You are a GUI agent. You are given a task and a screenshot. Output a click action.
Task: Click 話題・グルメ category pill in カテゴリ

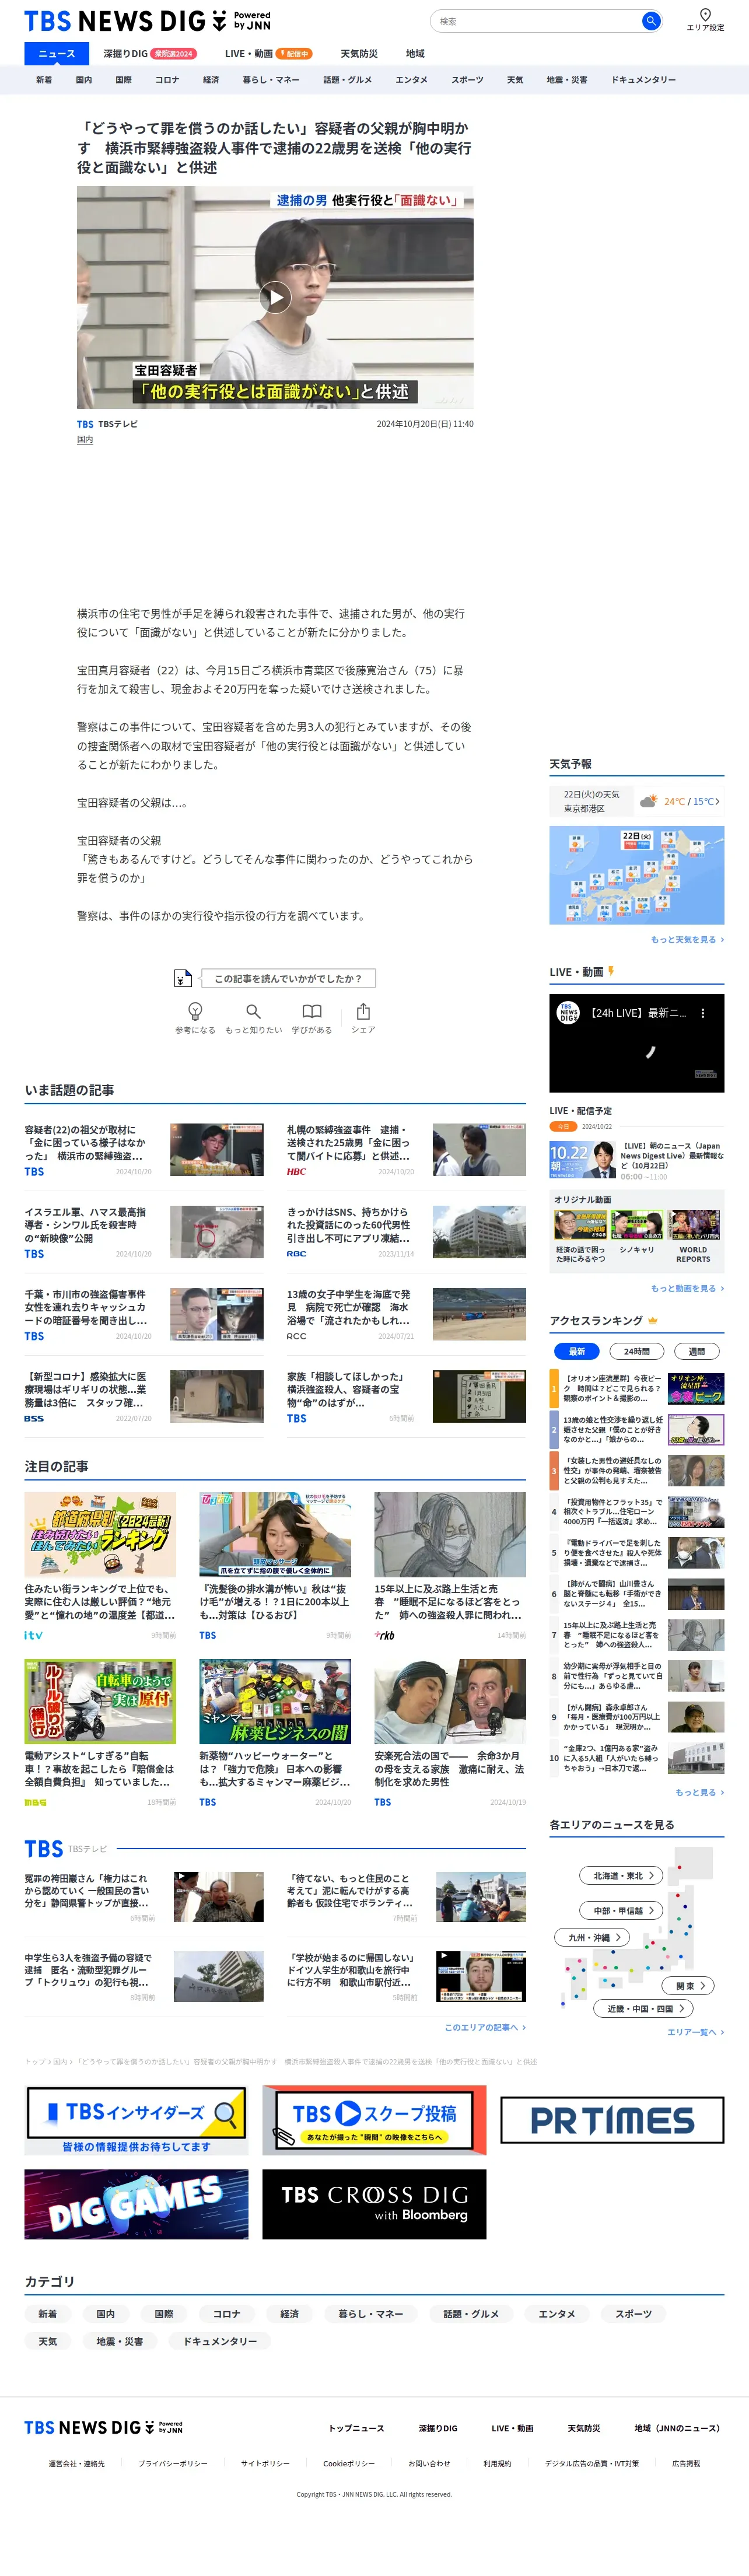click(470, 2313)
